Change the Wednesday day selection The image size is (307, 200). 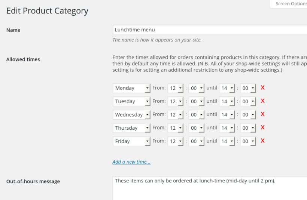tap(131, 115)
